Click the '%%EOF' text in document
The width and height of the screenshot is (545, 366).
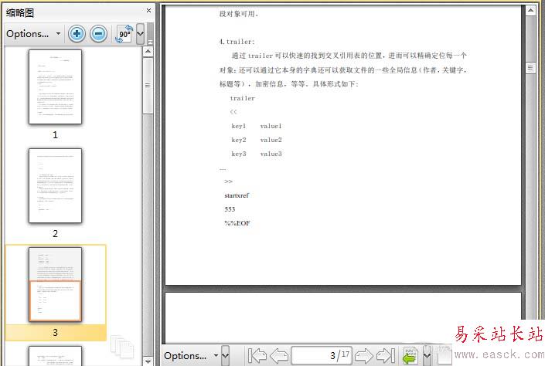[x=237, y=223]
